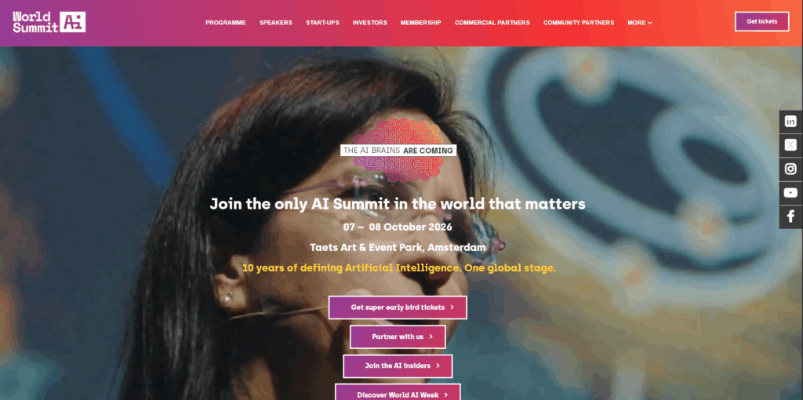Open the Instagram social icon
The height and width of the screenshot is (400, 803).
[790, 169]
